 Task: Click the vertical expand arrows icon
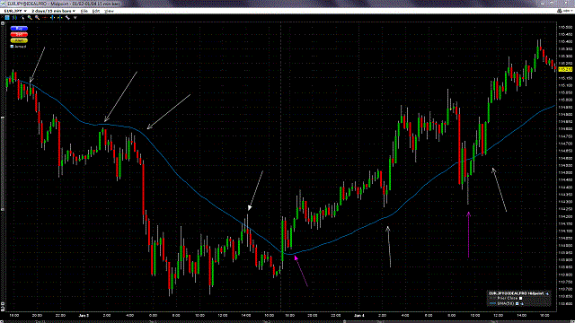(x=52, y=18)
